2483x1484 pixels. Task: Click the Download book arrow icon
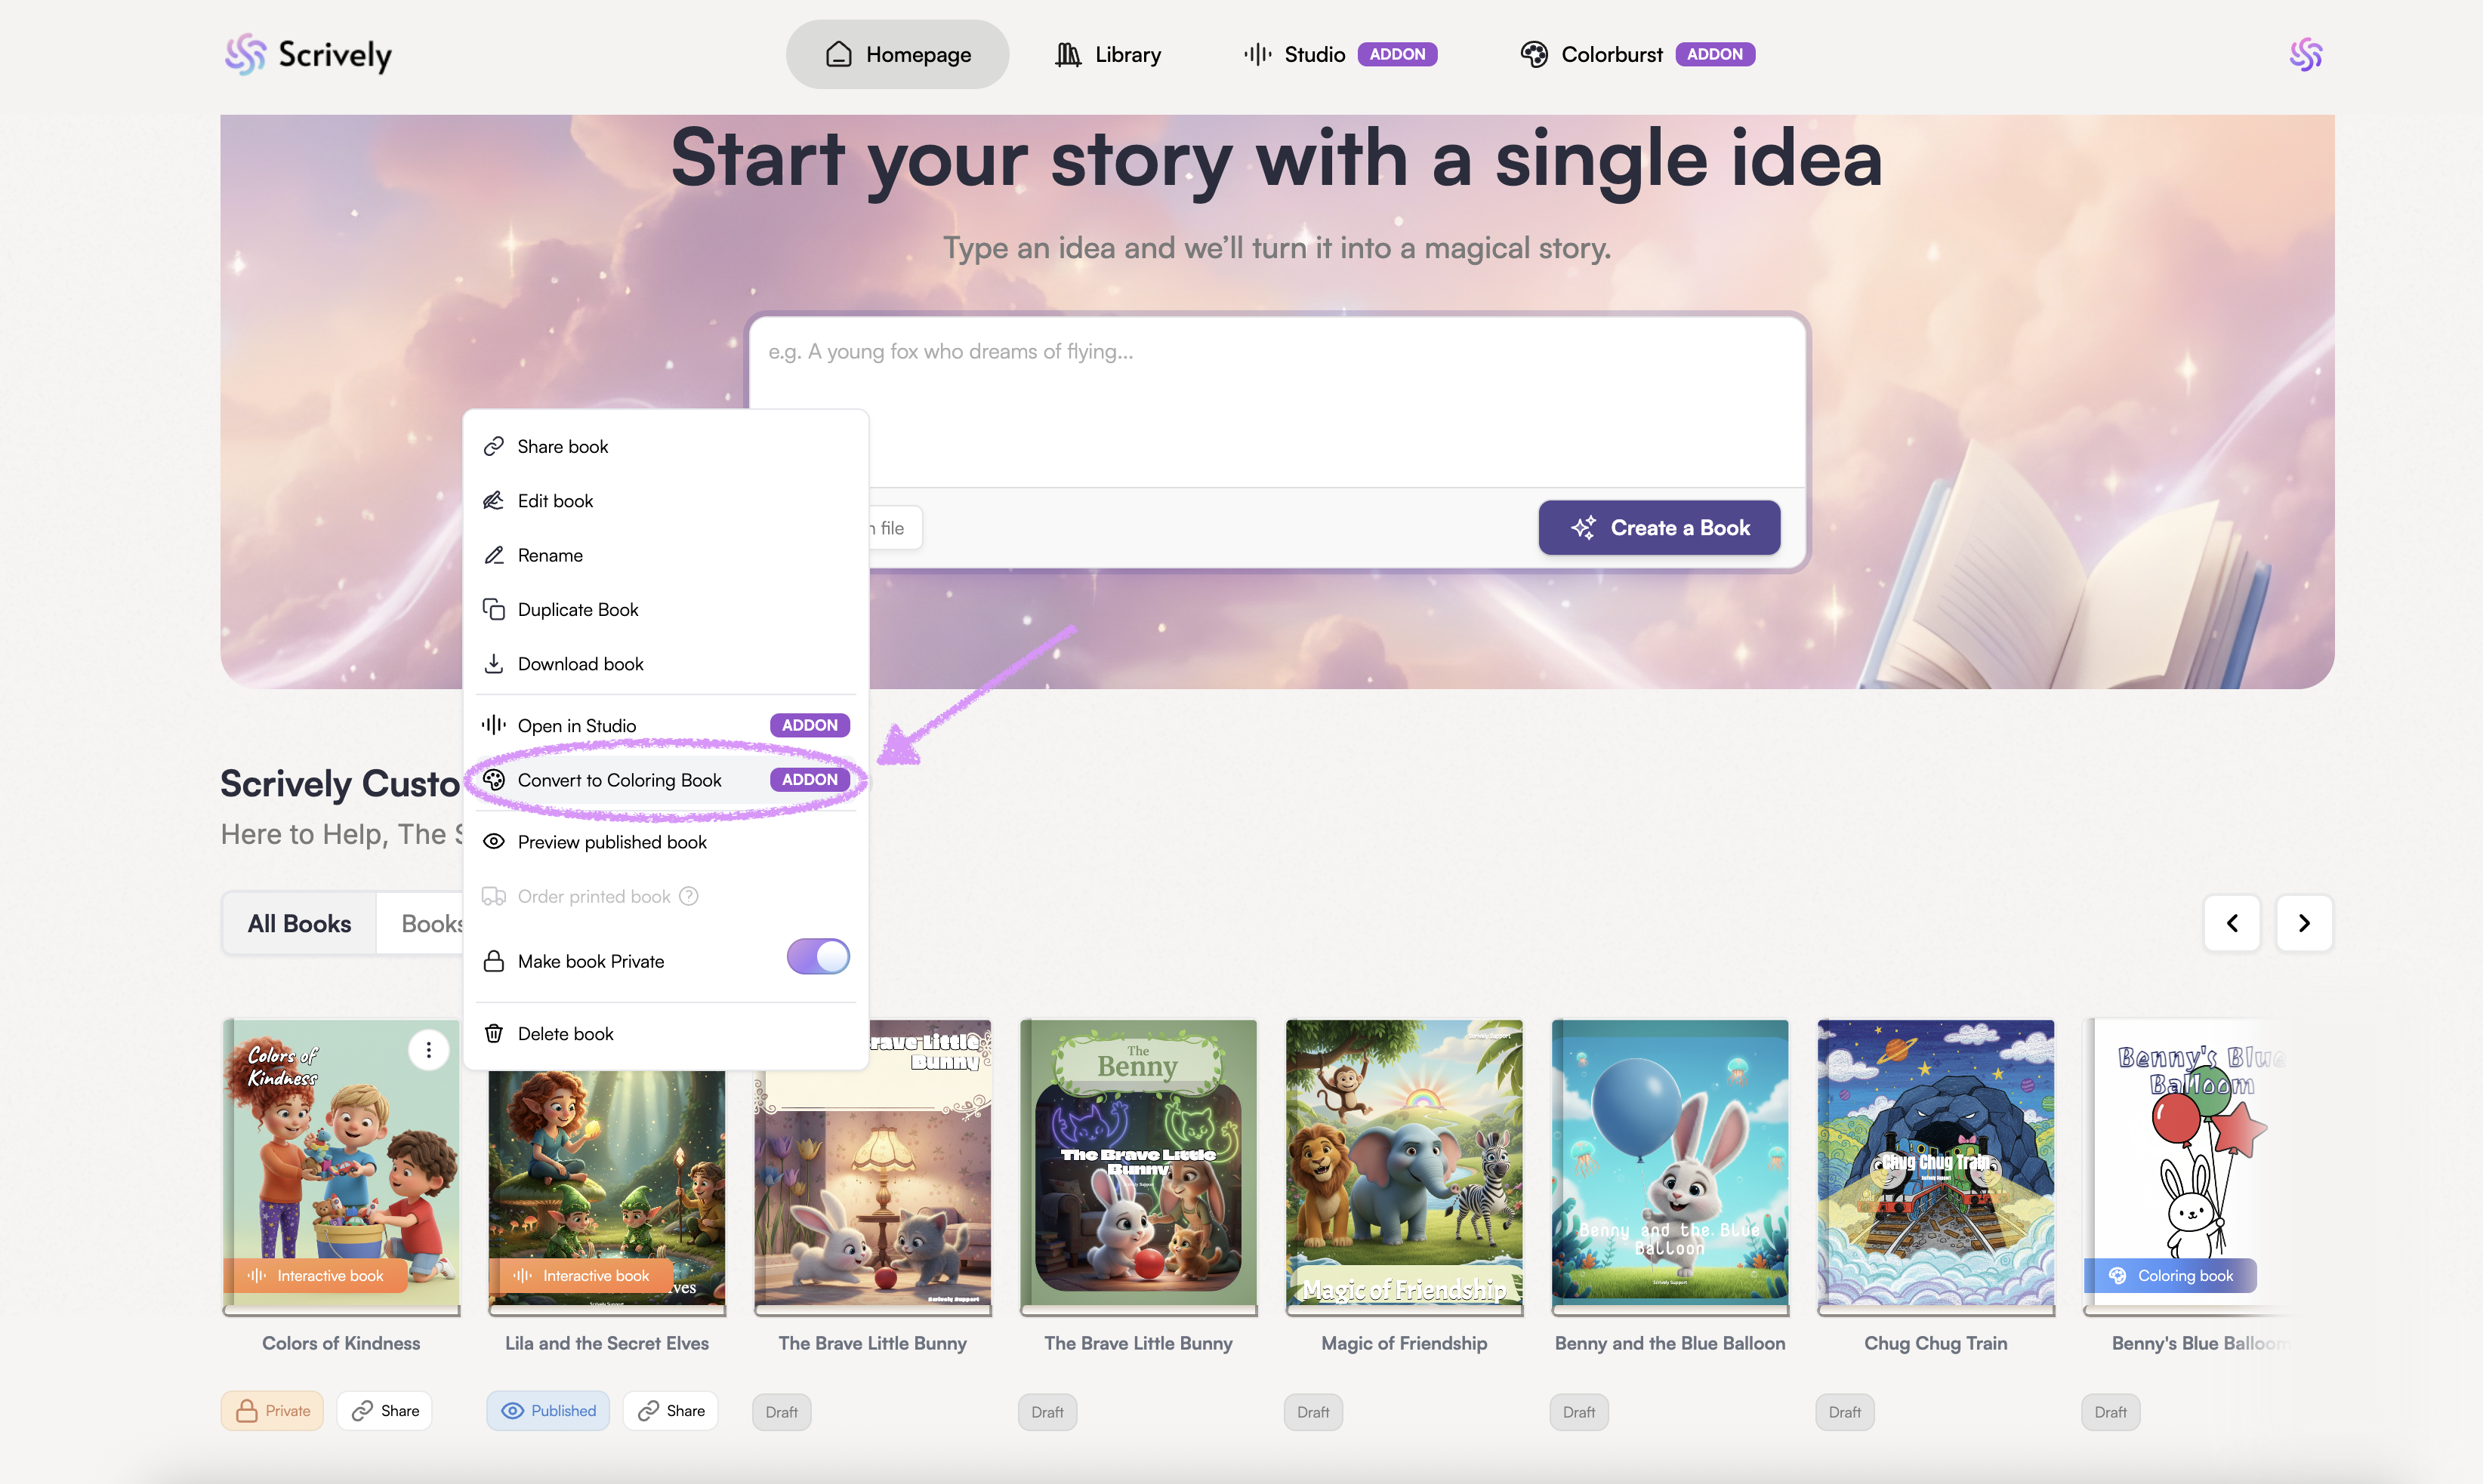(x=493, y=664)
